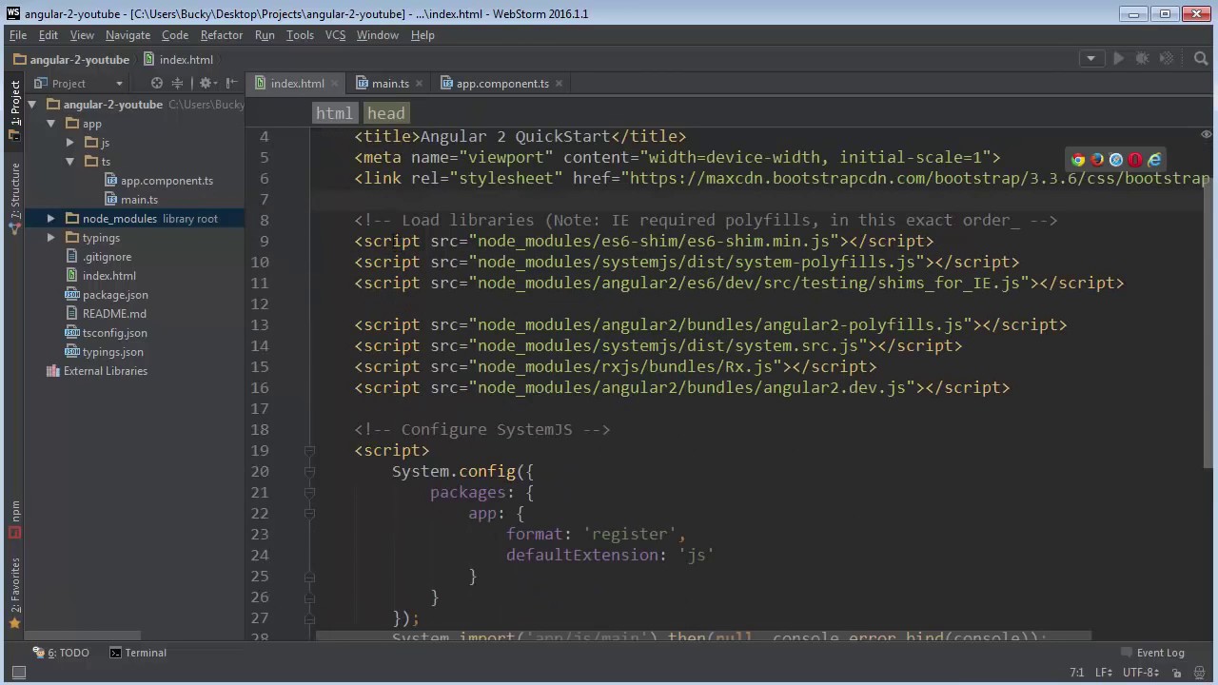Select package.json in the project tree
1218x685 pixels.
pyautogui.click(x=115, y=295)
